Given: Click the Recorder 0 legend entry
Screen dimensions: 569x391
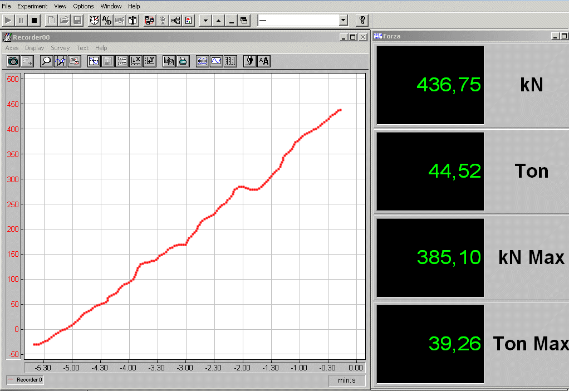Looking at the screenshot, I should [25, 380].
